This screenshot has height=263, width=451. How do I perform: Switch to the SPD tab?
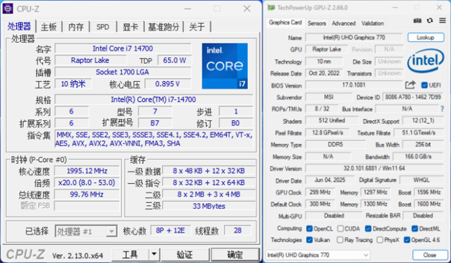(x=103, y=27)
